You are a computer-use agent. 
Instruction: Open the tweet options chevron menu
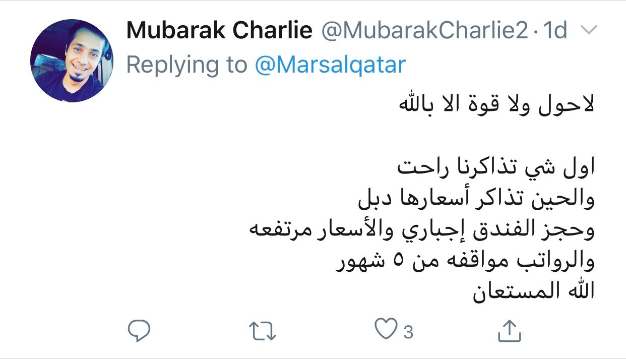click(x=588, y=31)
